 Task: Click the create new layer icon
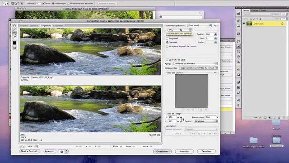coord(279,118)
